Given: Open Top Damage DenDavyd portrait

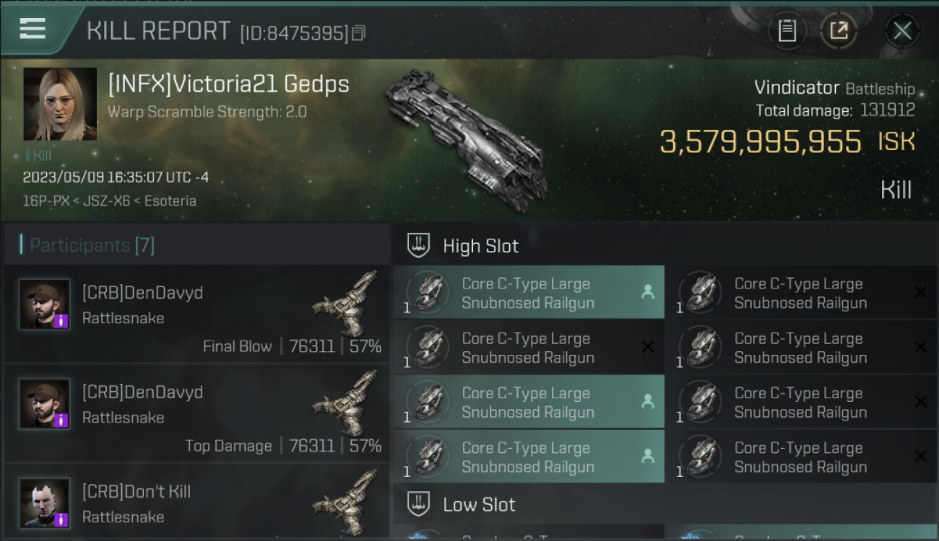Looking at the screenshot, I should tap(45, 404).
